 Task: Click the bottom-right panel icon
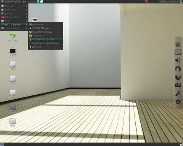tap(181, 144)
